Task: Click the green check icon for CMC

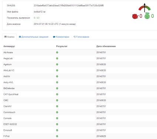Action: (57, 100)
